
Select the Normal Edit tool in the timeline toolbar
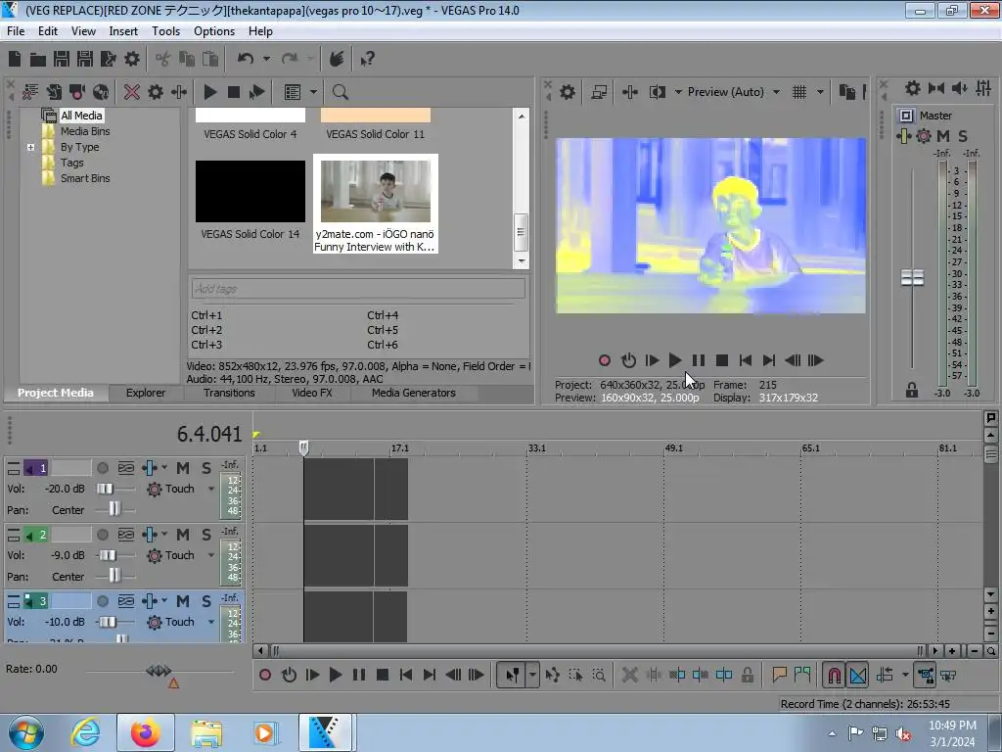point(512,675)
